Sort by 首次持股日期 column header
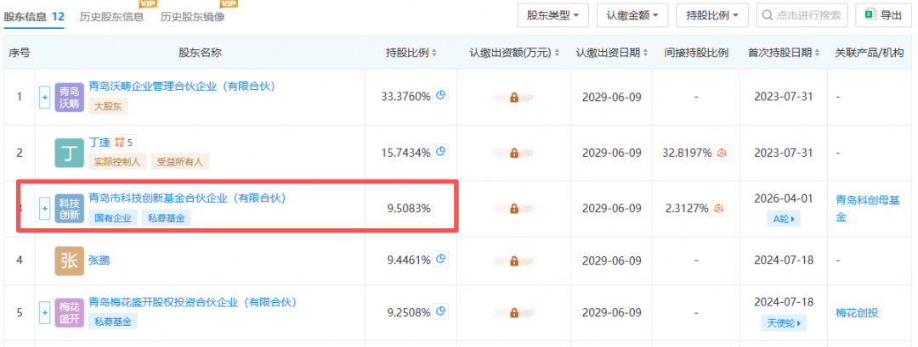 pyautogui.click(x=781, y=53)
